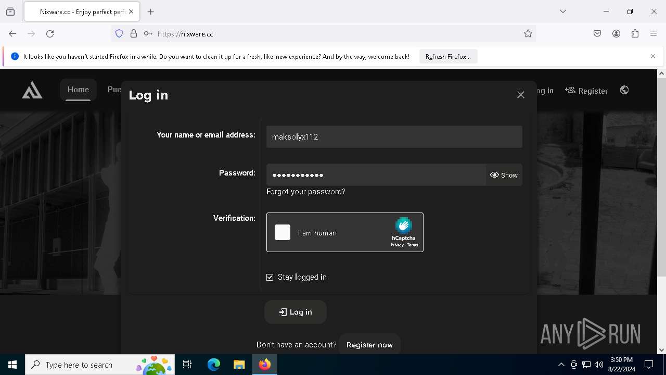Open the Firefox View icon
Image resolution: width=666 pixels, height=375 pixels.
click(x=10, y=11)
